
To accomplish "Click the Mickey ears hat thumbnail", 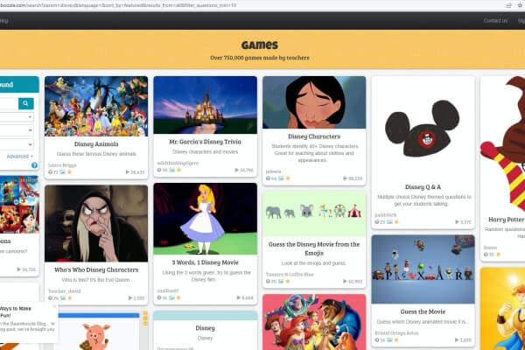I will (423, 129).
